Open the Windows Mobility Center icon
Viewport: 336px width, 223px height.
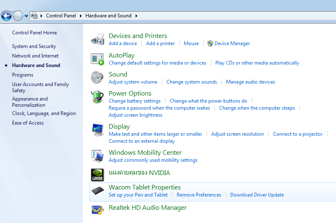pyautogui.click(x=97, y=156)
